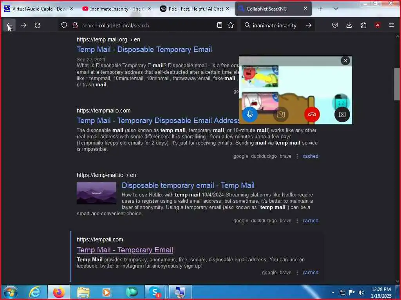
Task: Launch Internet Explorer from taskbar
Action: tap(34, 292)
